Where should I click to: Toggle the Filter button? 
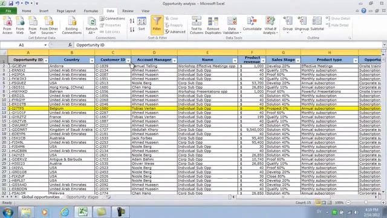point(157,24)
